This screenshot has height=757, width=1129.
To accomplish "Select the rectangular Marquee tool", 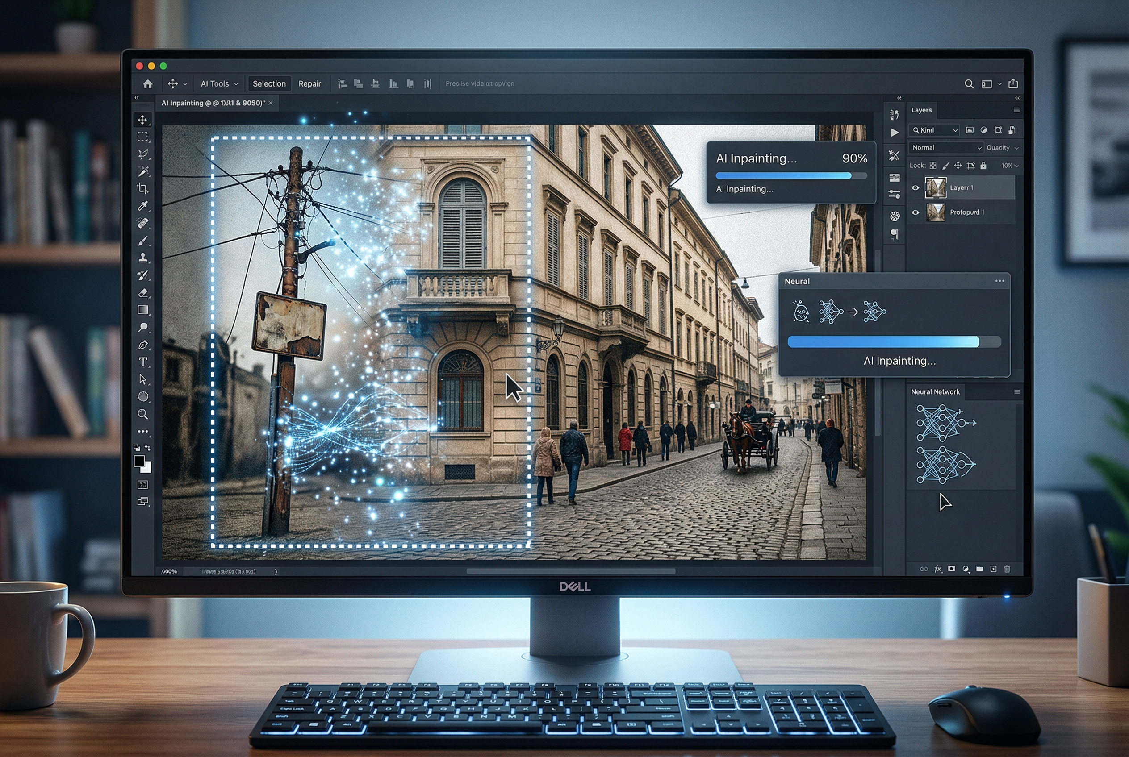I will 142,137.
